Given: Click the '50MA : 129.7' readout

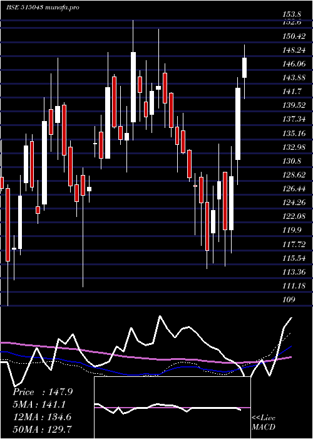Looking at the screenshot, I should 42,429.
